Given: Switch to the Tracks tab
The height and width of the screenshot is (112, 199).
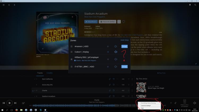Looking at the screenshot, I should pyautogui.click(x=40, y=73).
